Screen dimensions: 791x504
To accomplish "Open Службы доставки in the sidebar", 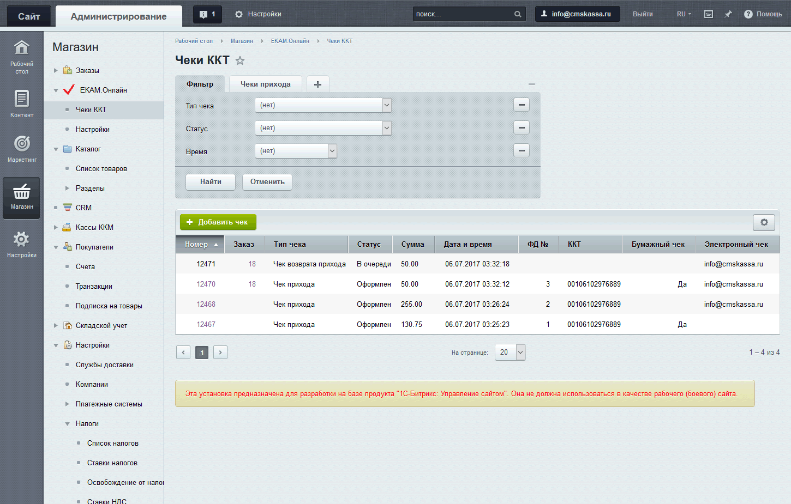I will point(105,365).
